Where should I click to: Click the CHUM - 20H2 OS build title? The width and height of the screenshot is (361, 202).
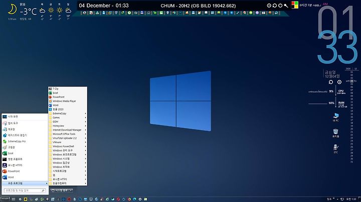198,5
